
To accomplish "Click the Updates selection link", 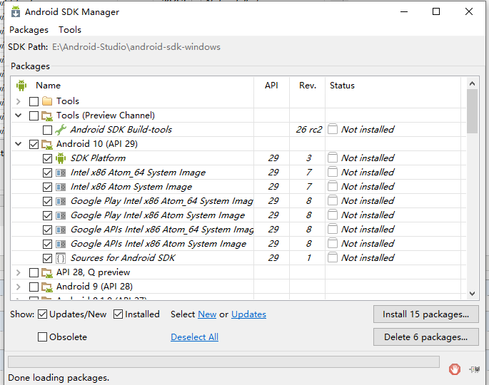I will point(248,314).
